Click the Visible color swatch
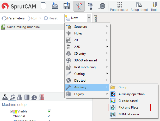The width and height of the screenshot is (160, 121). (x=15, y=112)
